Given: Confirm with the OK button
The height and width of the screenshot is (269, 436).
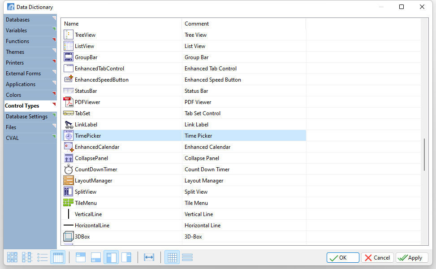Looking at the screenshot, I should 342,258.
